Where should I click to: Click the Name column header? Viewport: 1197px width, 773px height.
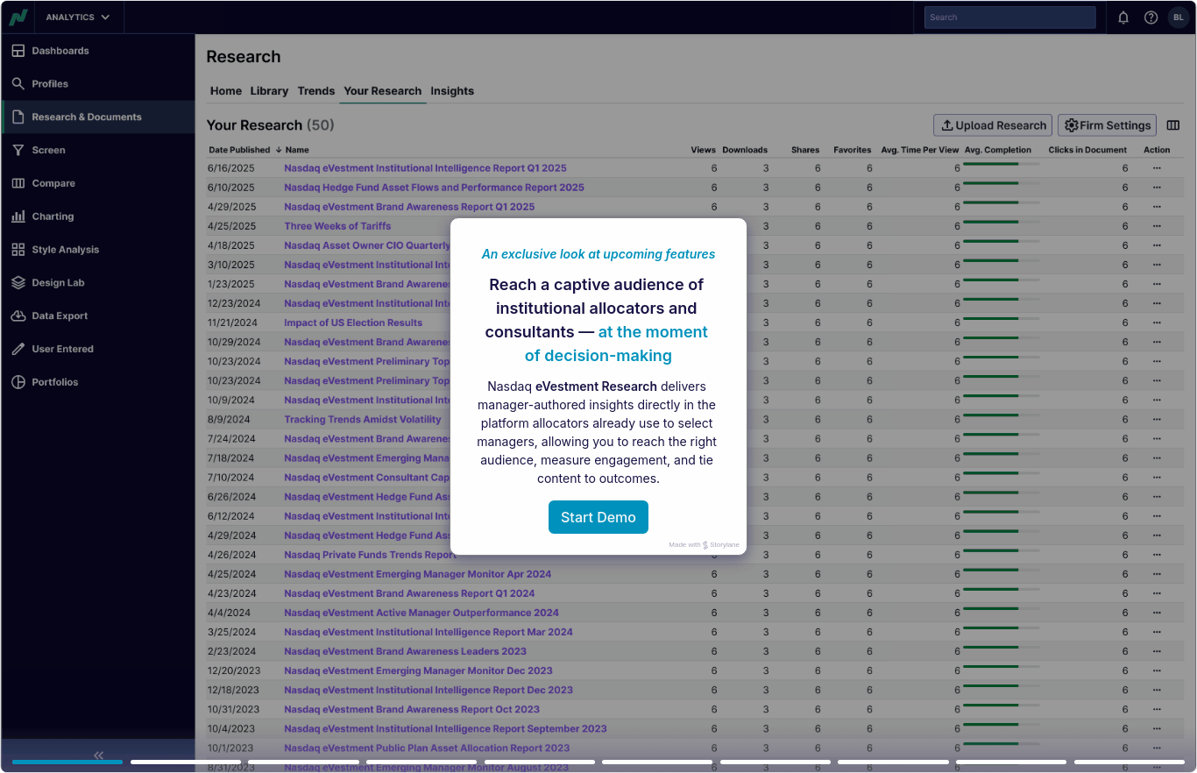pyautogui.click(x=297, y=150)
